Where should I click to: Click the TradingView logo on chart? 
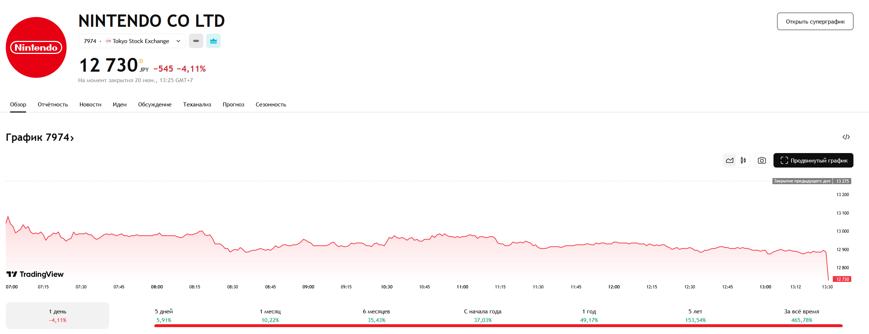pyautogui.click(x=35, y=274)
